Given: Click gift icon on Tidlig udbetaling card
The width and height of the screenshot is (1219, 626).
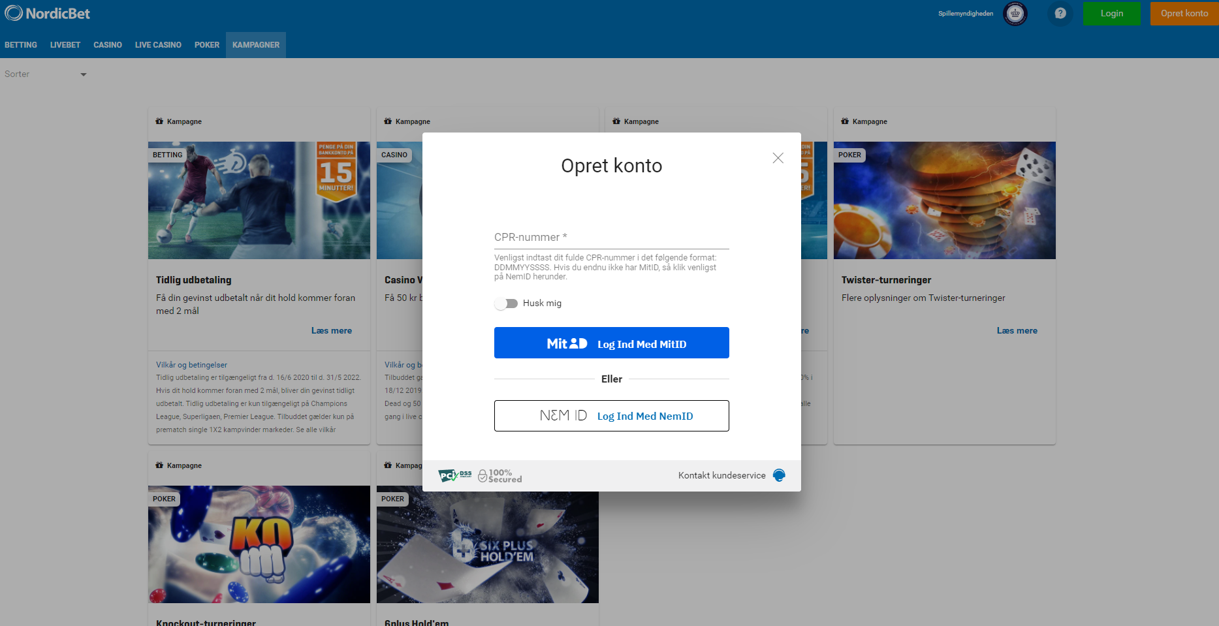Looking at the screenshot, I should coord(159,121).
